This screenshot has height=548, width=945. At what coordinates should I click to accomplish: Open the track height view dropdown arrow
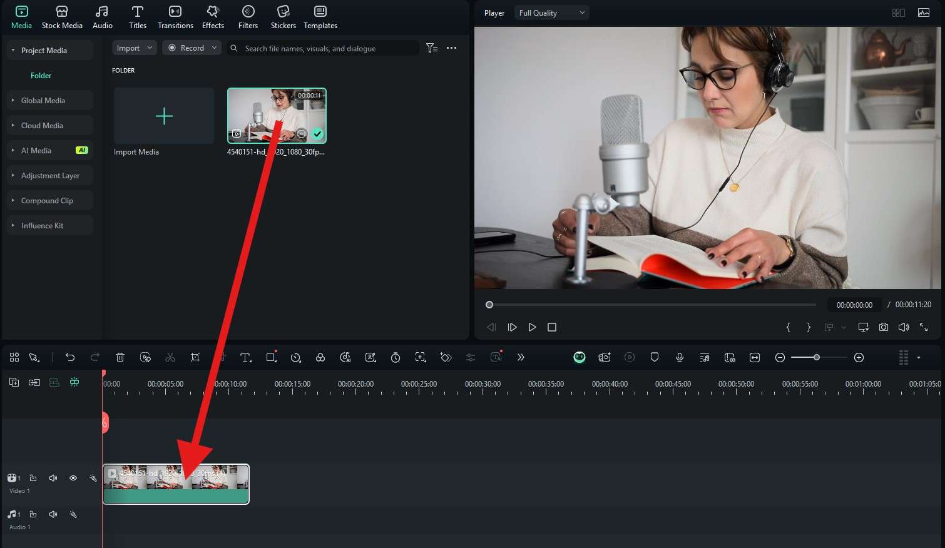(919, 357)
